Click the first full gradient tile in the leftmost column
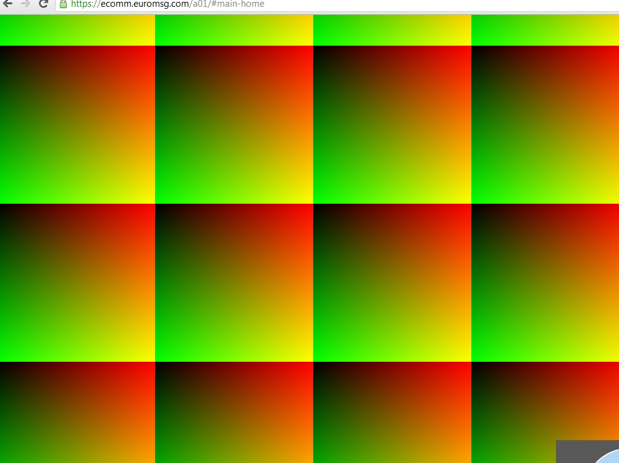This screenshot has width=619, height=463. (x=77, y=125)
